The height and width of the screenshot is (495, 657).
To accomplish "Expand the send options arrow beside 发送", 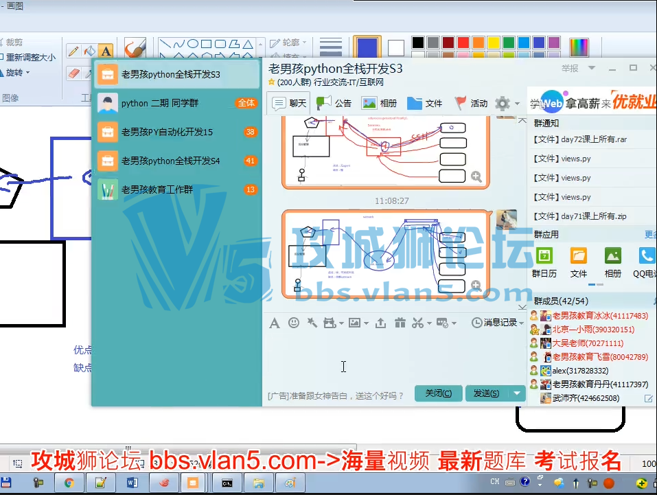I will coord(517,393).
